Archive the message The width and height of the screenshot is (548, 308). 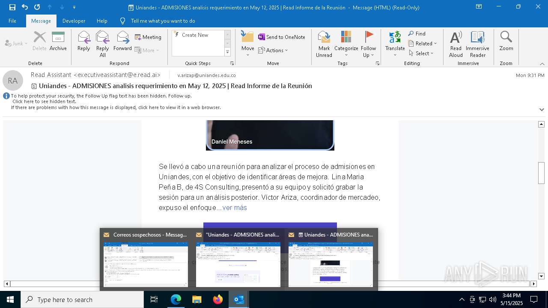click(x=58, y=41)
